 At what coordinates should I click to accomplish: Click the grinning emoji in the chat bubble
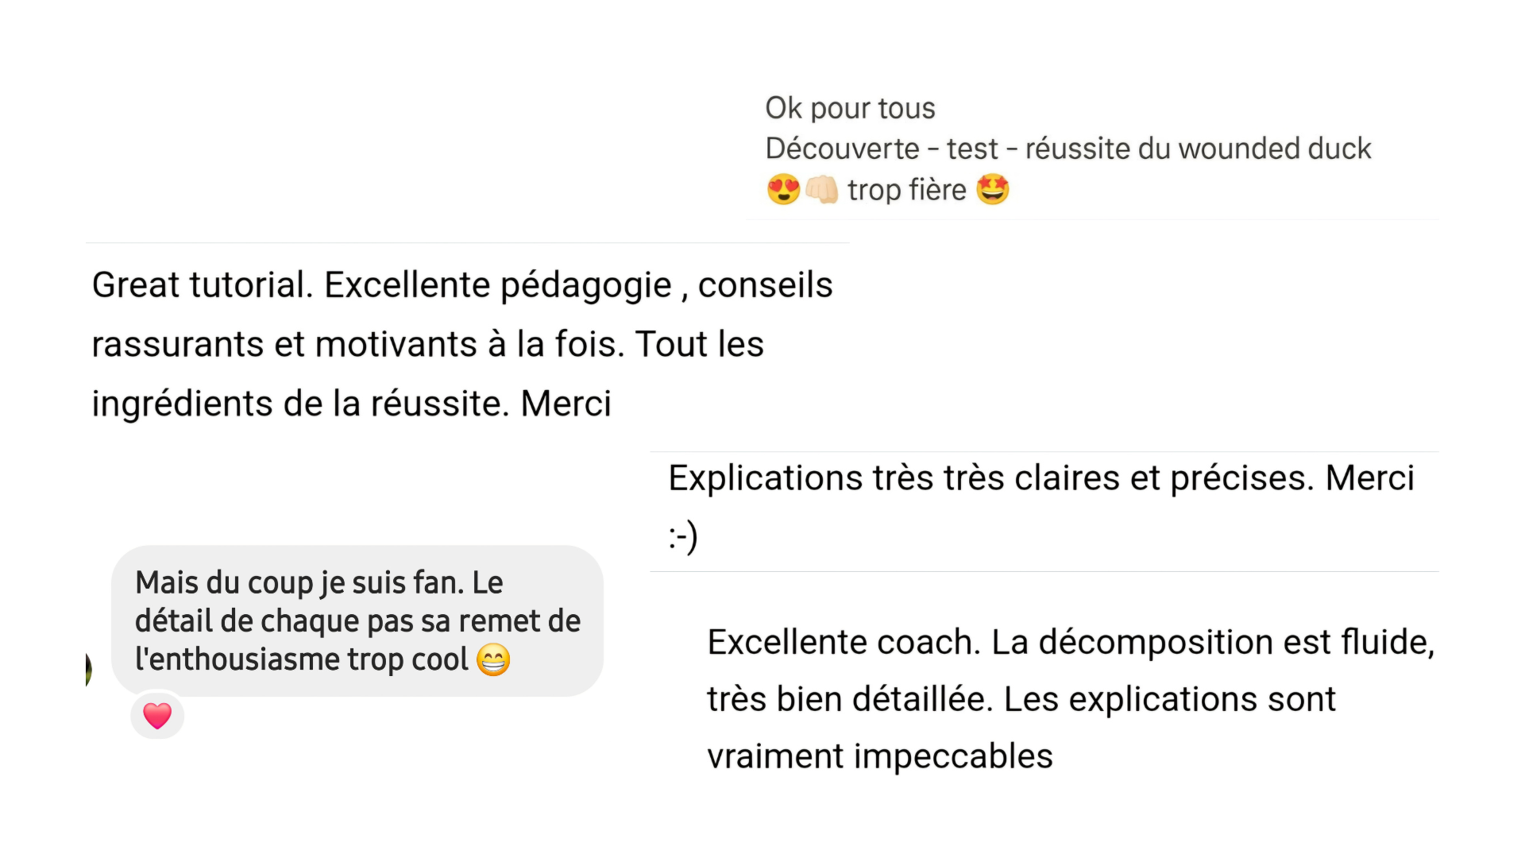coord(493,659)
